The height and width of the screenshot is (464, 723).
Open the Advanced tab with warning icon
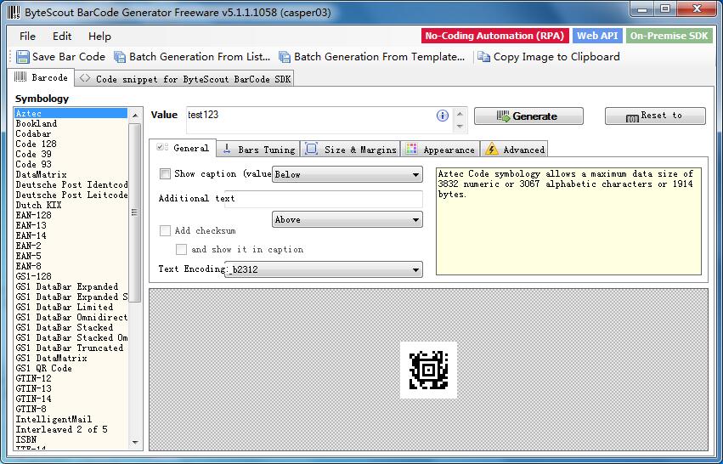(x=515, y=149)
